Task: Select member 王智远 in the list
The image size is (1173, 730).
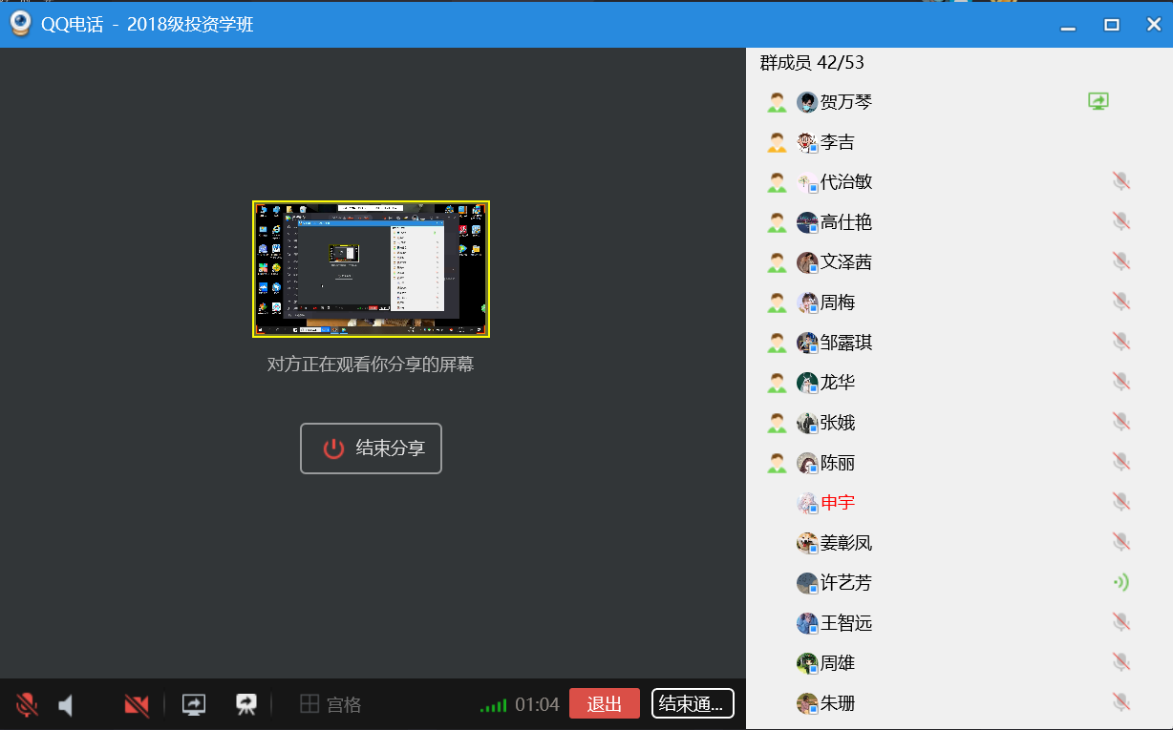Action: pos(846,623)
